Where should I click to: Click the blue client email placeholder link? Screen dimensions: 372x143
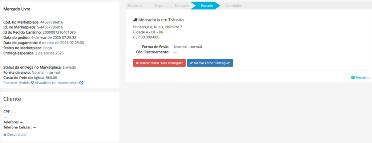(5, 117)
